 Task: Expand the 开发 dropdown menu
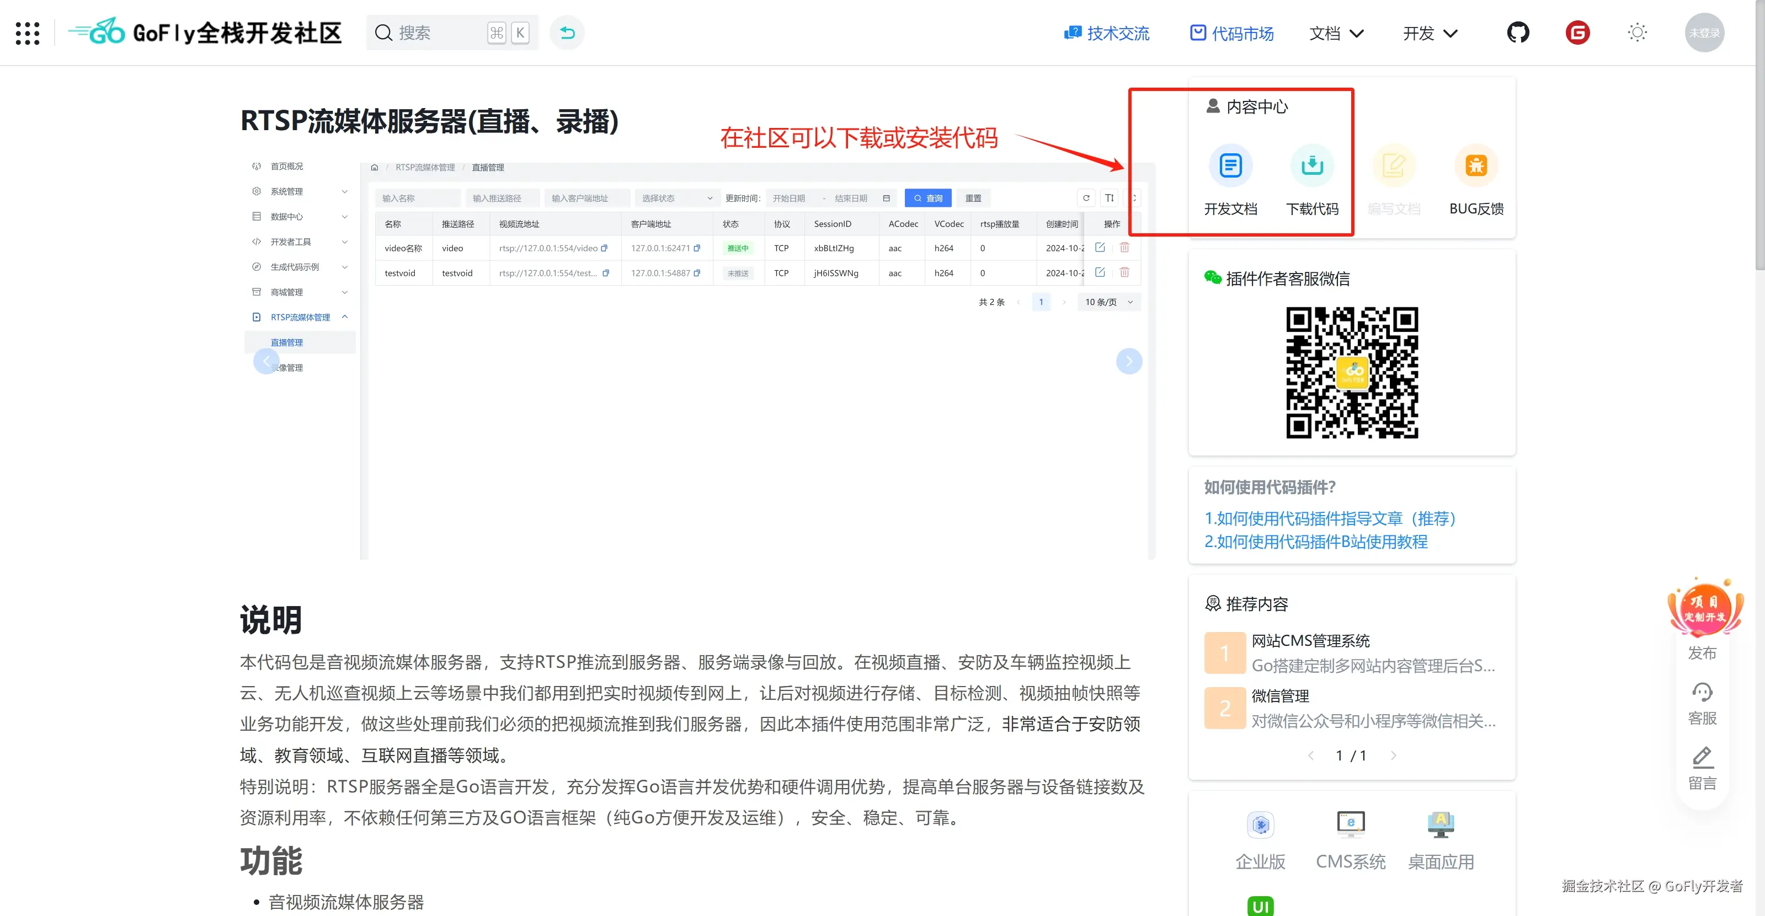(1430, 33)
